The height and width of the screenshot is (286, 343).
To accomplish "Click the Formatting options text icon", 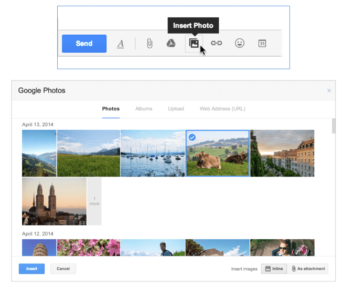I will [120, 44].
